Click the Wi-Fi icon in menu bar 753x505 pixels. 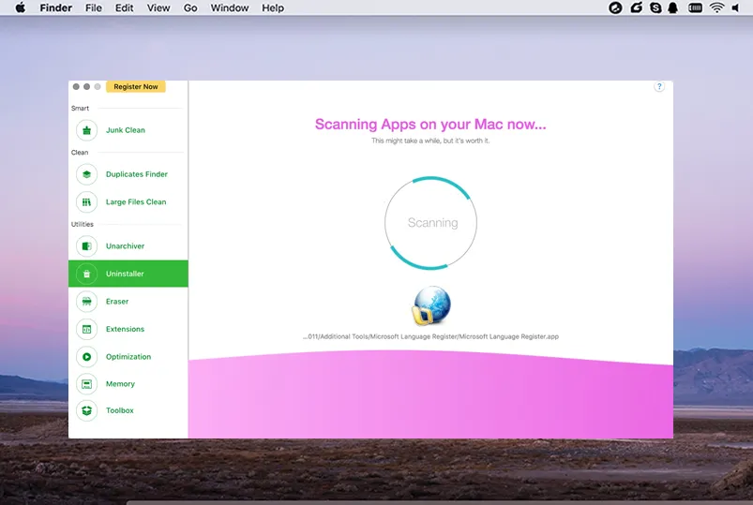pyautogui.click(x=717, y=8)
